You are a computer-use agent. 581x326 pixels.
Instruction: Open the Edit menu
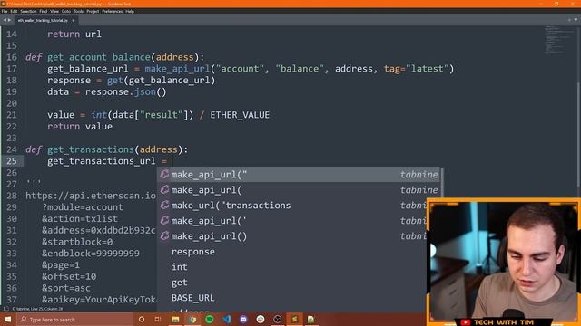(14, 12)
